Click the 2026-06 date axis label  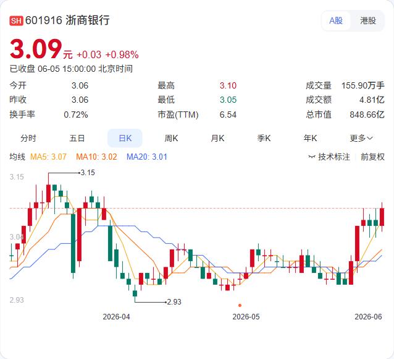coord(368,317)
